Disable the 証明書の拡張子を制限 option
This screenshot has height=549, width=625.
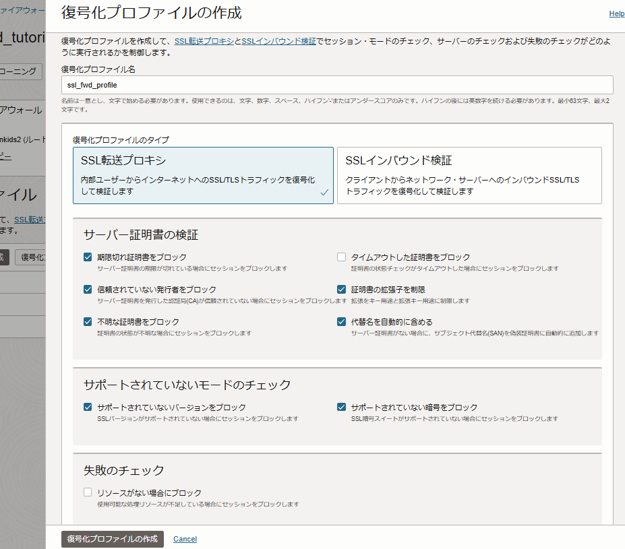342,289
